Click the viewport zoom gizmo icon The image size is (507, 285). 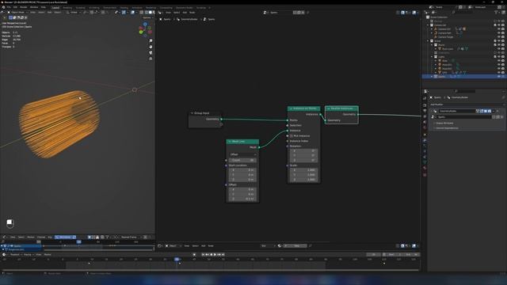151,41
